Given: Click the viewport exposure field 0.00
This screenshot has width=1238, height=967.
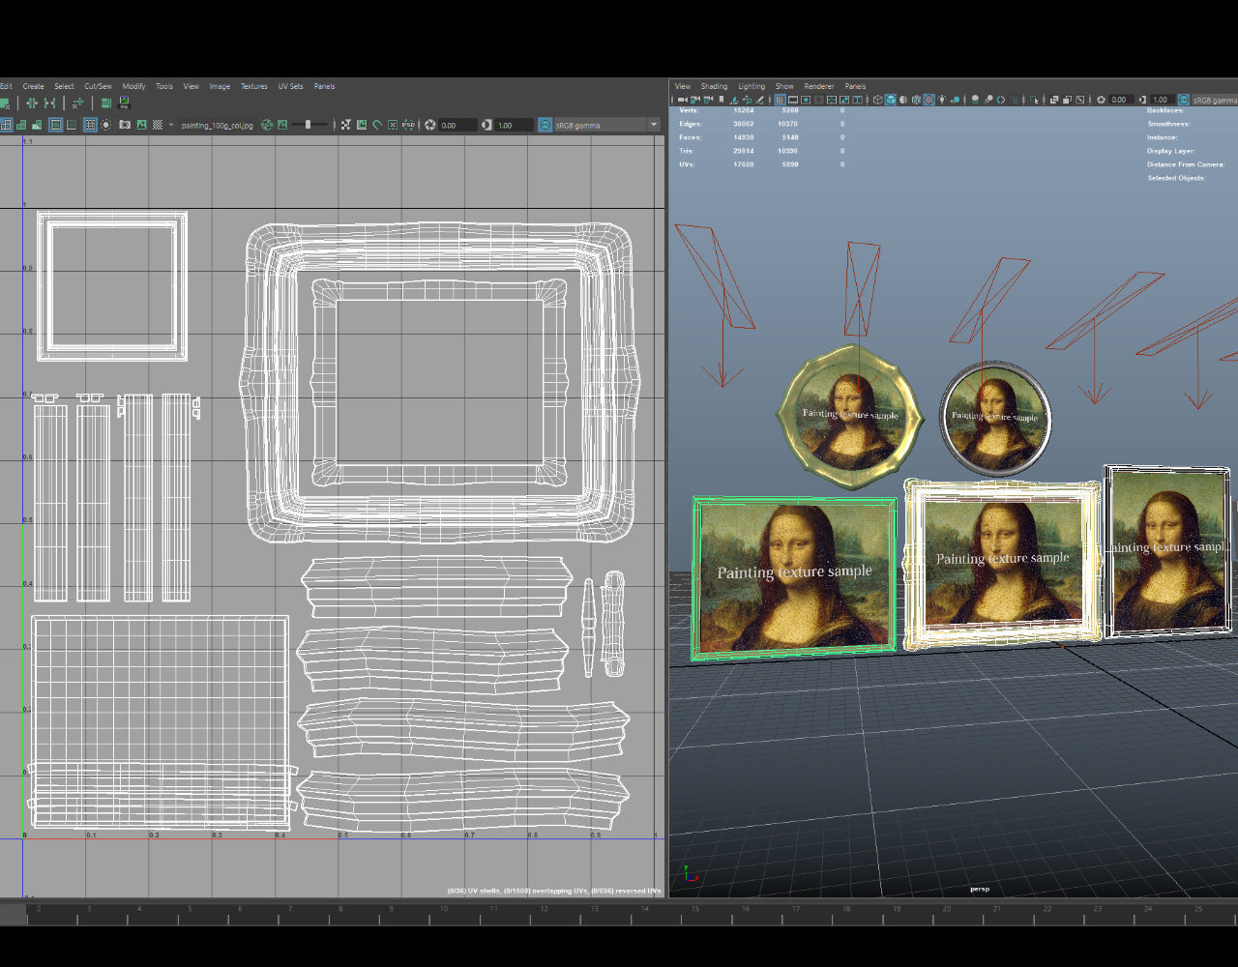Looking at the screenshot, I should click(1120, 100).
